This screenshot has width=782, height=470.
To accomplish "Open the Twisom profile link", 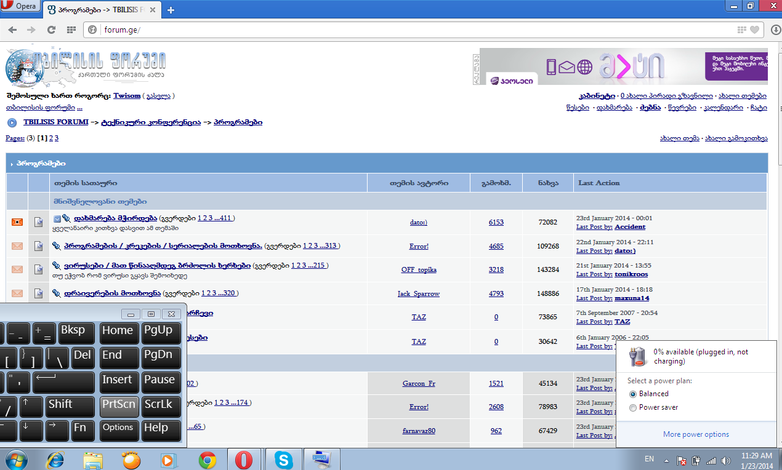I will 127,96.
